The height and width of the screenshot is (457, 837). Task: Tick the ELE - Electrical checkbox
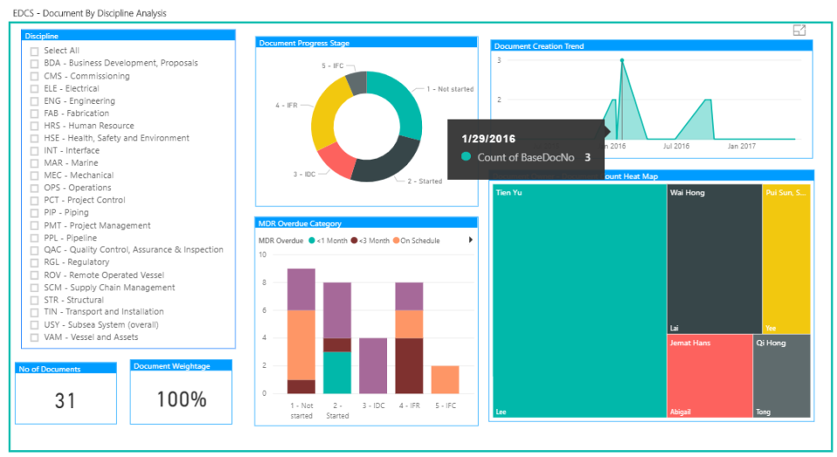click(35, 89)
